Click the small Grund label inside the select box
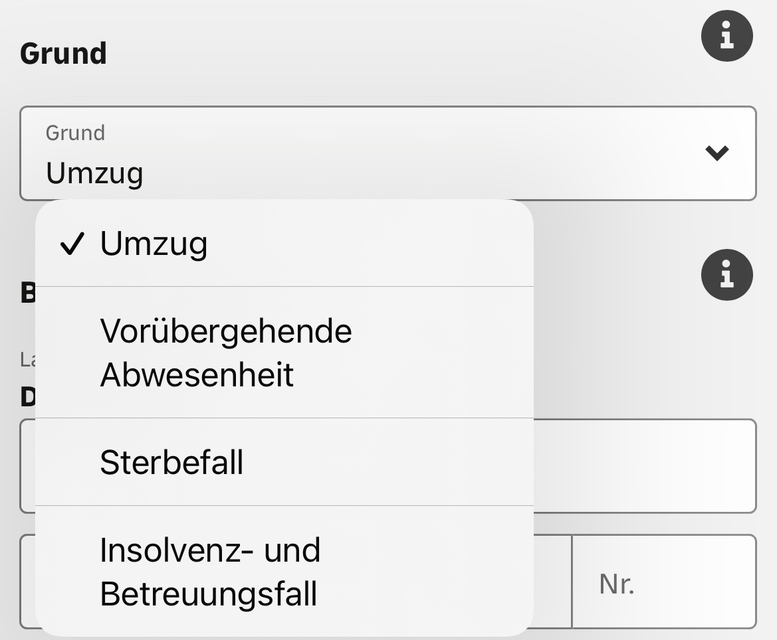Viewport: 777px width, 640px height. click(75, 133)
